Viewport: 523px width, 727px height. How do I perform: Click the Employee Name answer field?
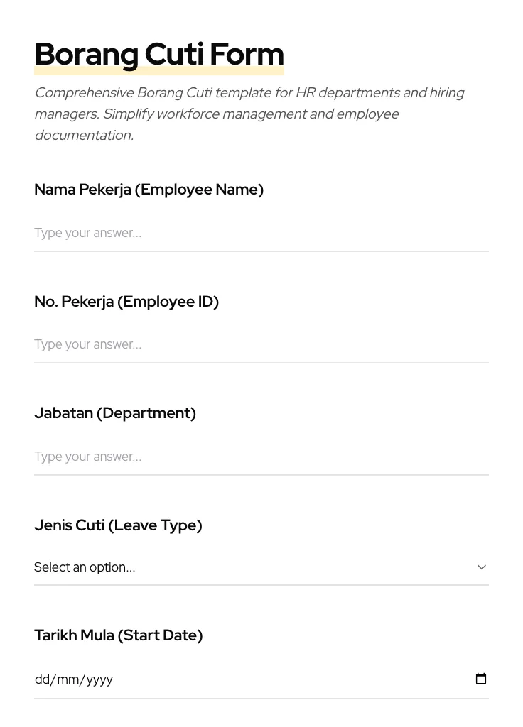pos(261,233)
